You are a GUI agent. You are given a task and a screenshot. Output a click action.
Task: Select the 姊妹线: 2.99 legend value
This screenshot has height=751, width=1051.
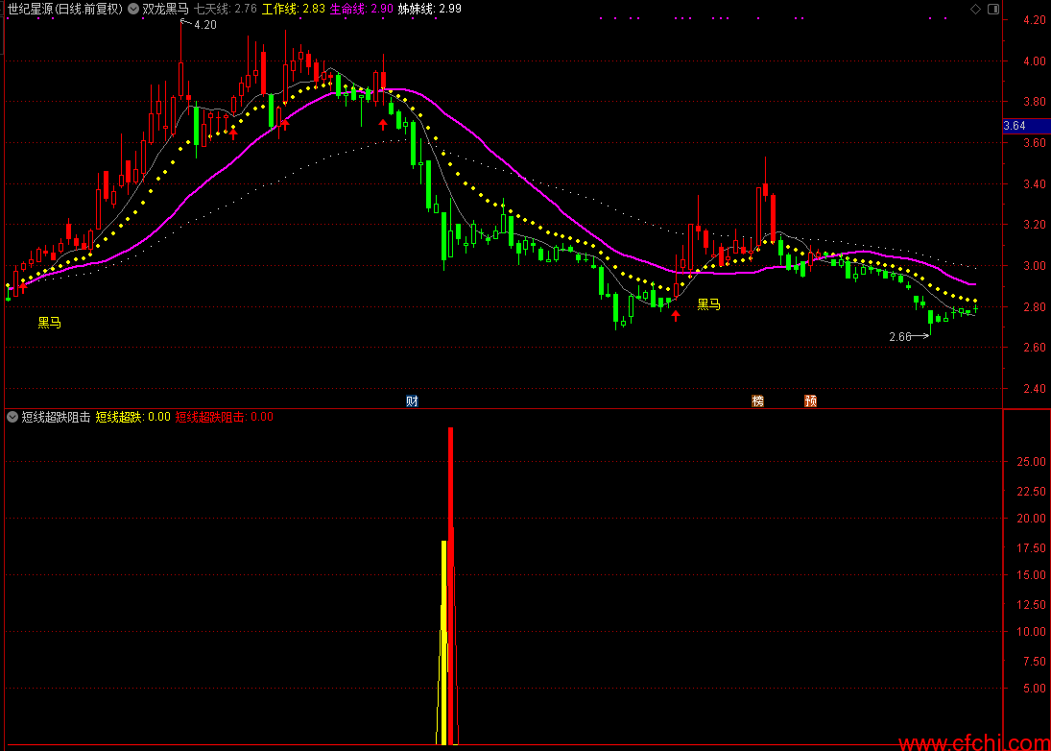[430, 10]
